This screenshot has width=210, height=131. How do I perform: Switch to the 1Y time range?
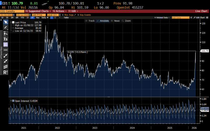point(28,18)
